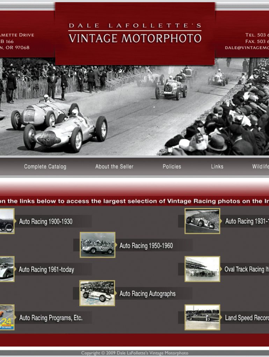This screenshot has height=357, width=269.
Task: Open the Auto Racing 1900-1930 category link
Action: 46,222
